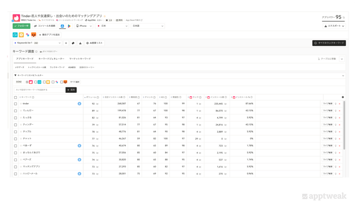This screenshot has height=208, width=356.
Task: Click the keyword entry input field
Action: click(x=40, y=90)
